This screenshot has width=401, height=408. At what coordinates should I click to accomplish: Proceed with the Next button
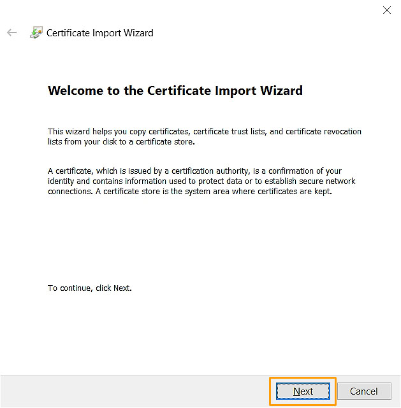click(303, 391)
